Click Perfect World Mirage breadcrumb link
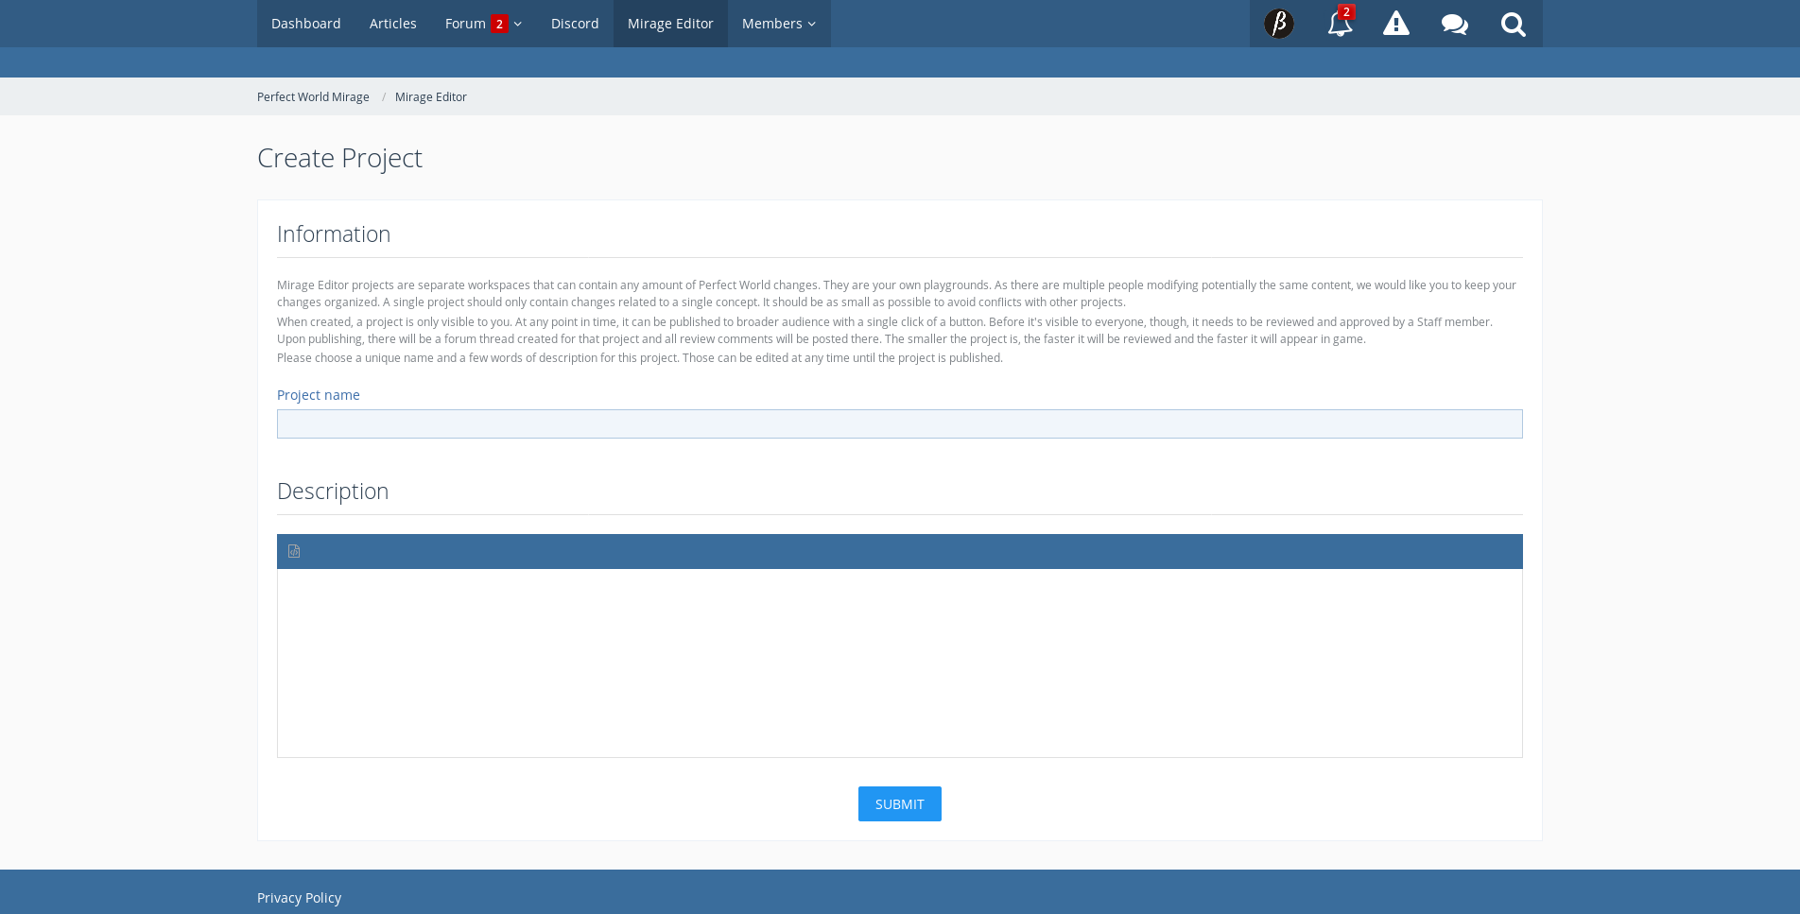 [313, 97]
